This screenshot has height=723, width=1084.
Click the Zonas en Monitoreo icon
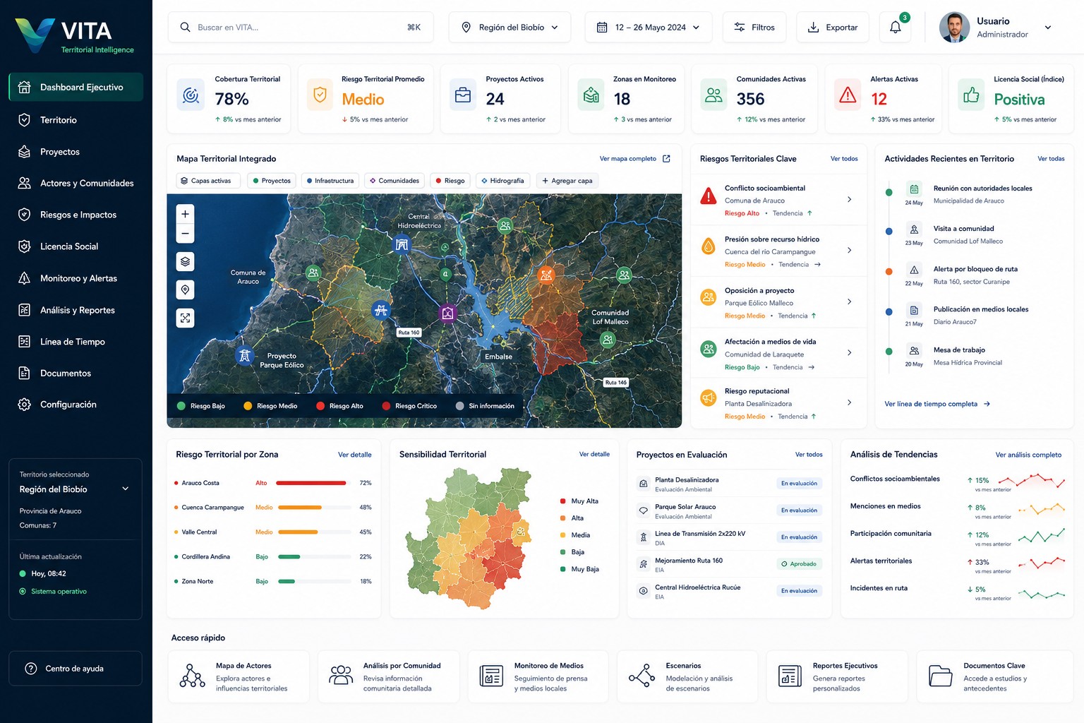[591, 95]
